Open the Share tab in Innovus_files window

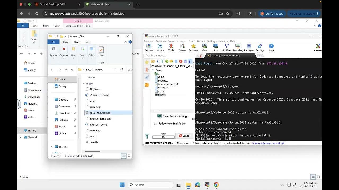tap(77, 42)
